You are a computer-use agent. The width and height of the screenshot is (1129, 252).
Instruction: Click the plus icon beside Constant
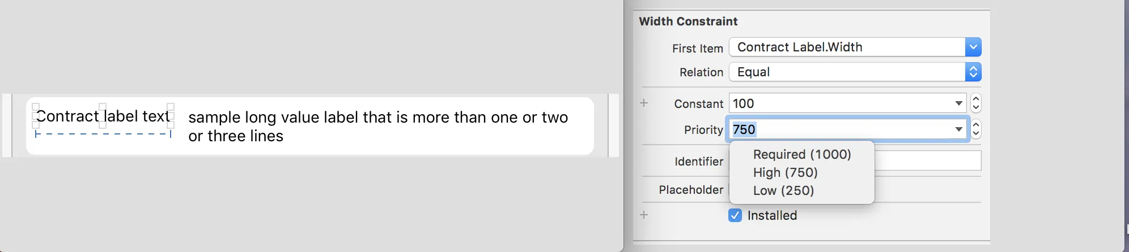(644, 103)
